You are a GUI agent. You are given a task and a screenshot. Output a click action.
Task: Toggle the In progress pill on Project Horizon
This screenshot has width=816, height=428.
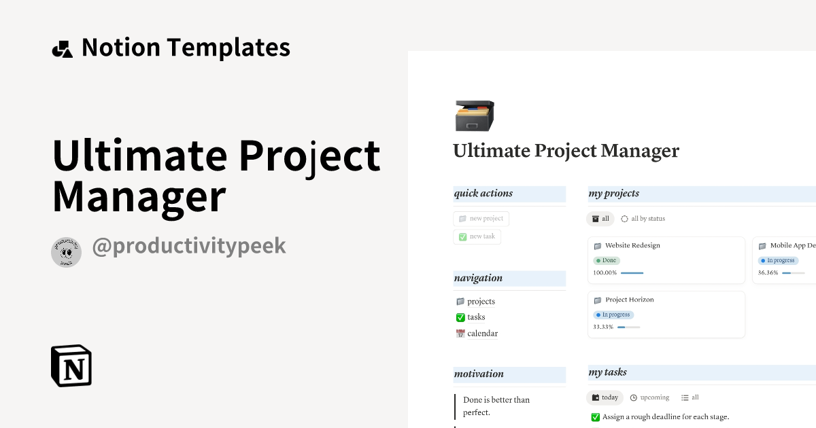click(613, 314)
